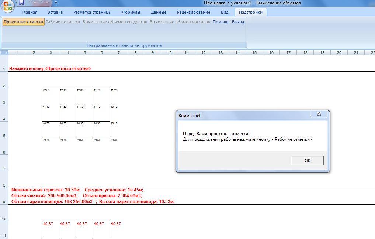This screenshot has width=375, height=239.
Task: Click Вычисление объмов массивов button
Action: click(180, 22)
